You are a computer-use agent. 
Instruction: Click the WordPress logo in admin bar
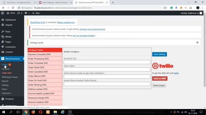point(3,13)
